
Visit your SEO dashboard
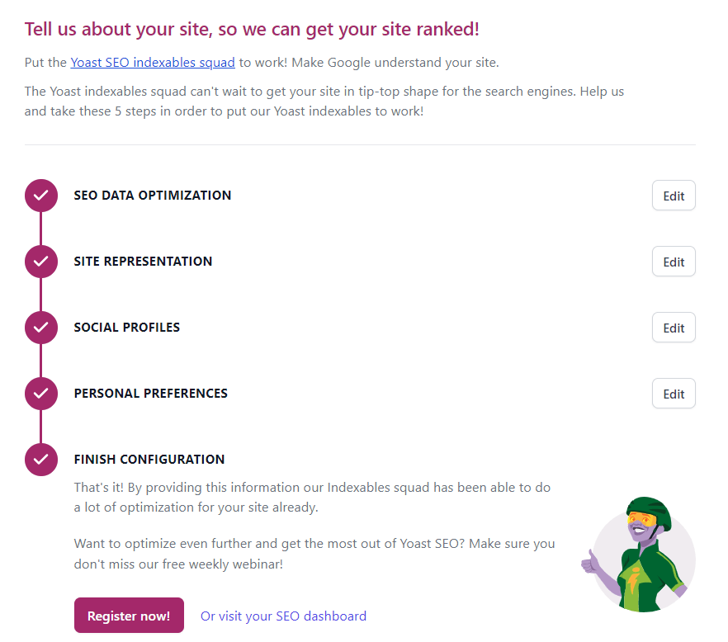(x=283, y=615)
